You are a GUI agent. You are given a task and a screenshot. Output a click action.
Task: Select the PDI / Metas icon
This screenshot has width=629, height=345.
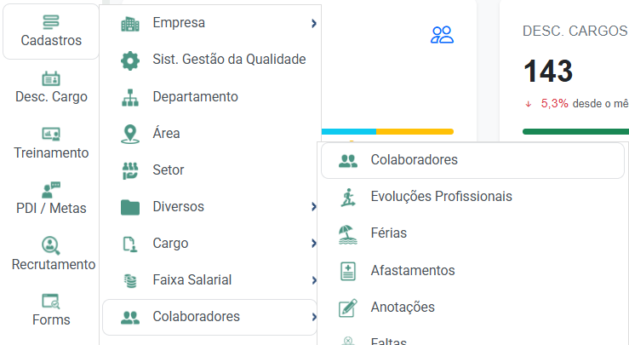pyautogui.click(x=51, y=189)
